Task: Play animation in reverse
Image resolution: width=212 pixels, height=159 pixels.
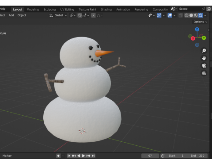Action: 79,156
